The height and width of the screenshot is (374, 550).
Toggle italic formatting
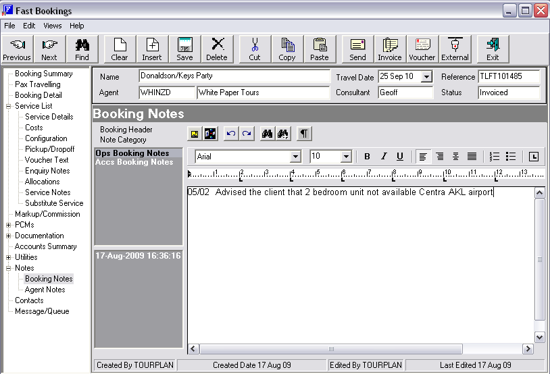384,157
